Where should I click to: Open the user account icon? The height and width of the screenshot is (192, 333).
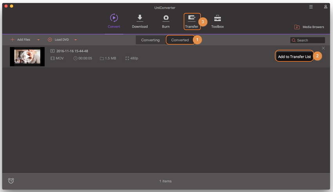click(326, 7)
